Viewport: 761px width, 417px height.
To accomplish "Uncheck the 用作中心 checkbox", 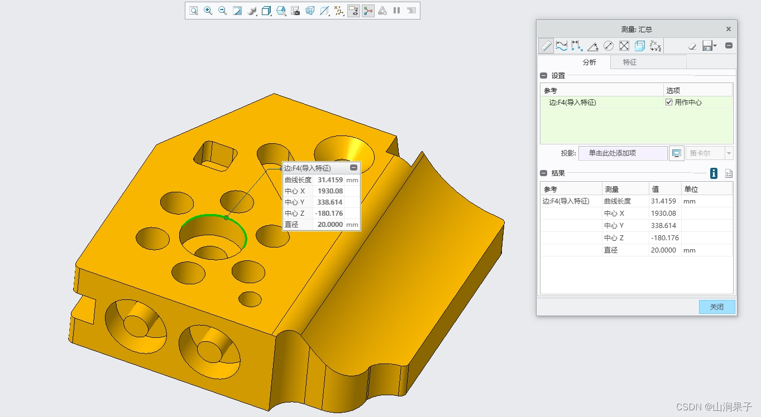I will coord(669,103).
